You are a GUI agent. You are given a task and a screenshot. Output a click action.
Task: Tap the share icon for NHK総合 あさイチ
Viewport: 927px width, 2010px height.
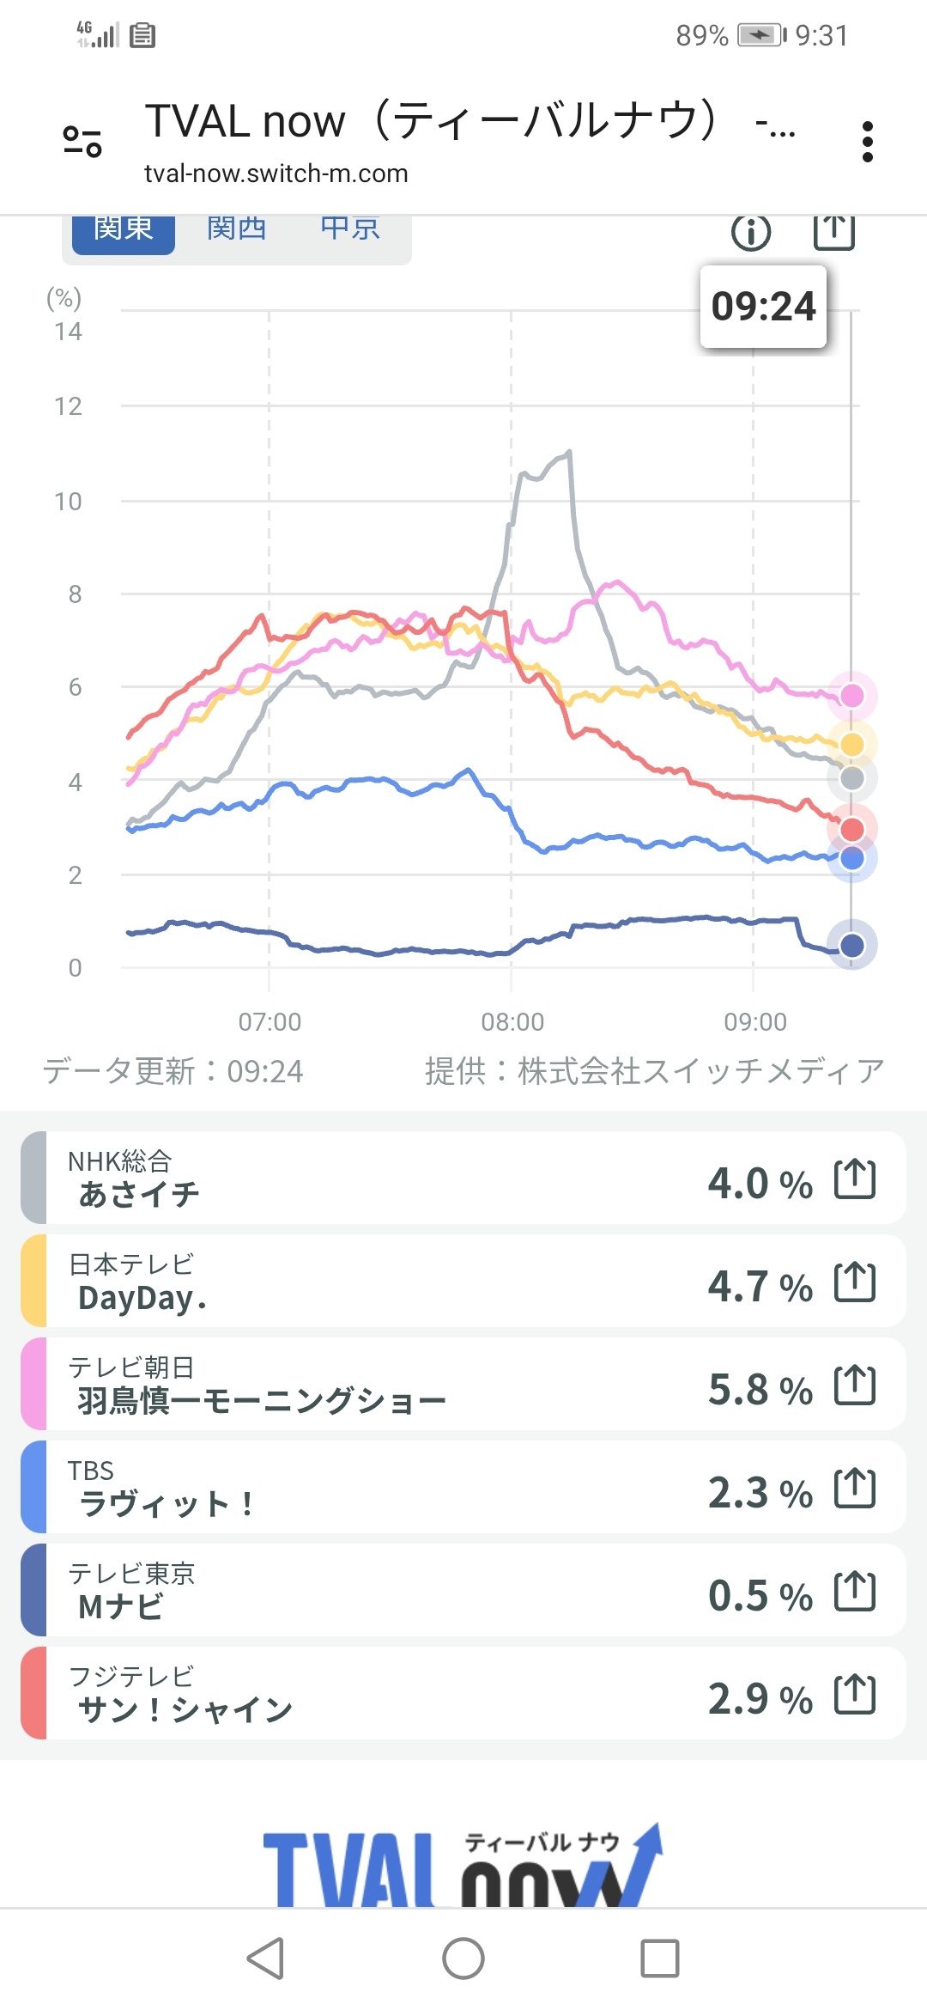tap(855, 1179)
